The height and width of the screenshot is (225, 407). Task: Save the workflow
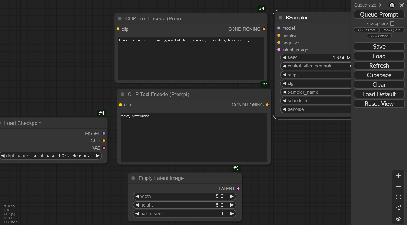[x=379, y=47]
